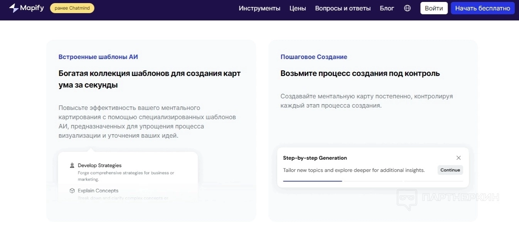Viewport: 519px width, 231px height.
Task: Navigate to the Блог page
Action: tap(387, 8)
